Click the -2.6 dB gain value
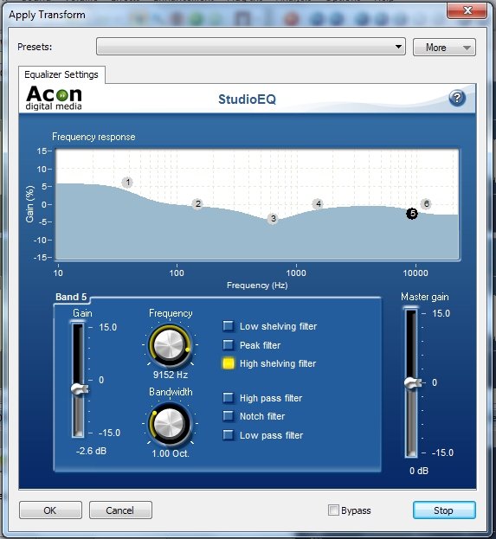The image size is (496, 539). coord(91,451)
